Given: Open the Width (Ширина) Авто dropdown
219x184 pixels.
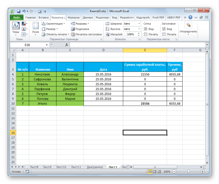Looking at the screenshot, I should pyautogui.click(x=139, y=24).
